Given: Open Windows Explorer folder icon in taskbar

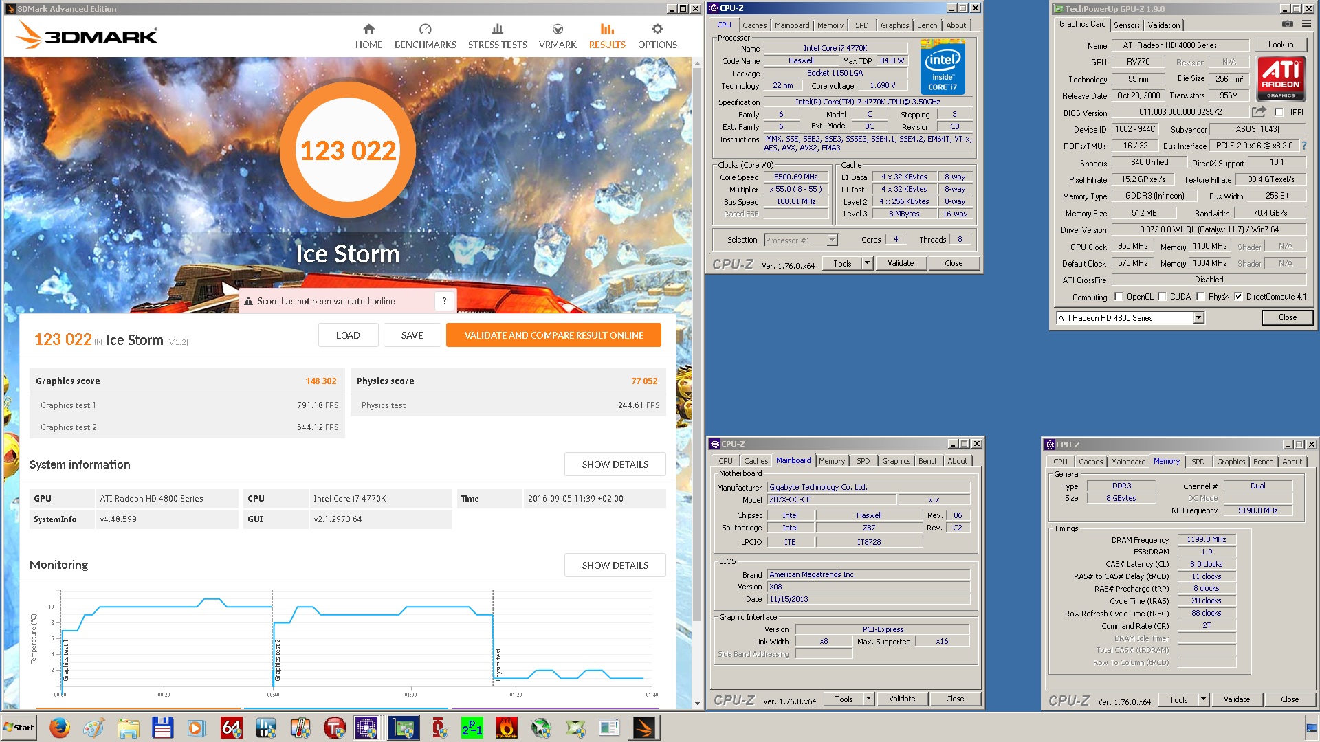Looking at the screenshot, I should pyautogui.click(x=129, y=728).
